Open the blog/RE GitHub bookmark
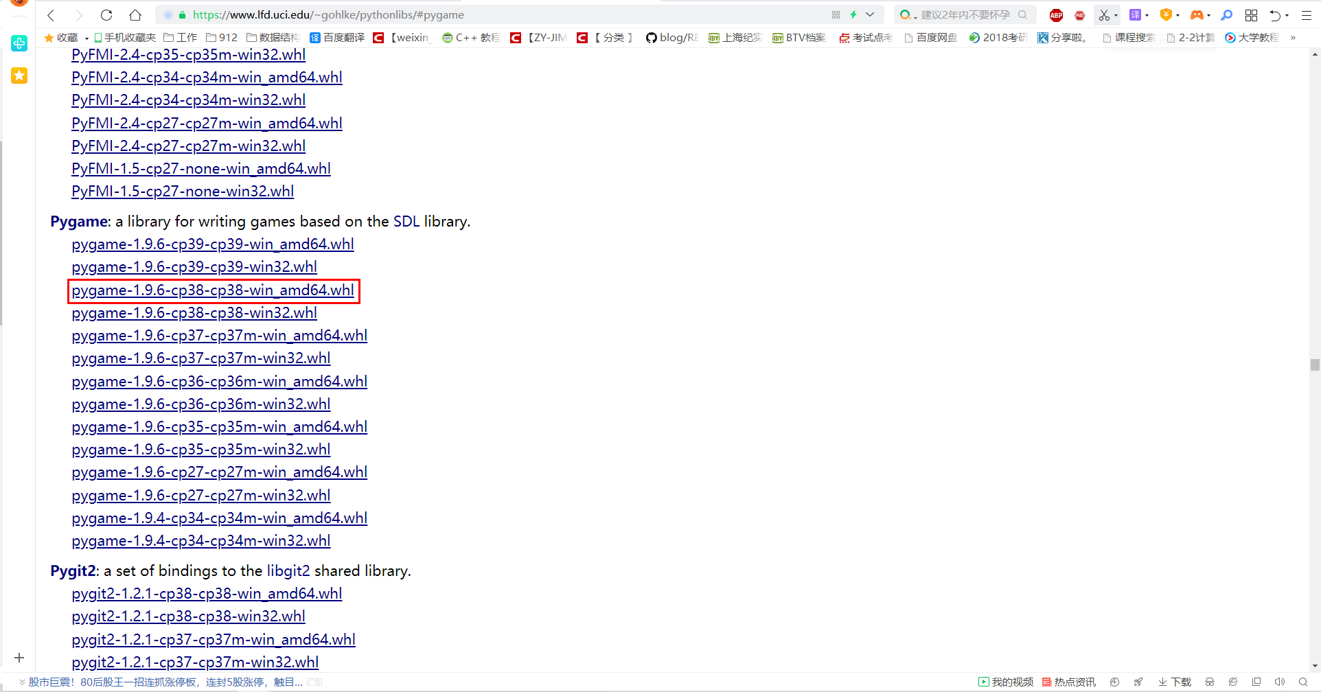Image resolution: width=1321 pixels, height=692 pixels. pyautogui.click(x=672, y=38)
